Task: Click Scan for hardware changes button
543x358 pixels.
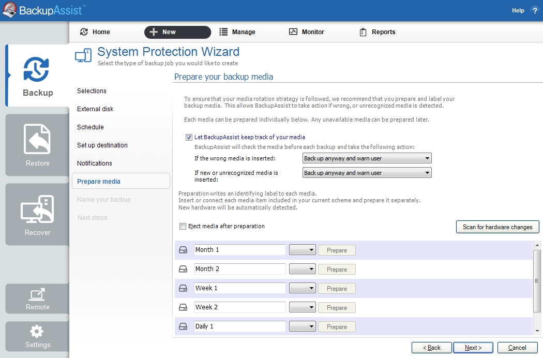Action: [x=497, y=227]
